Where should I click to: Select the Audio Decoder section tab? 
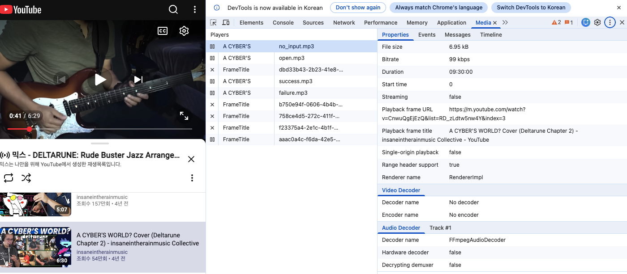click(401, 228)
